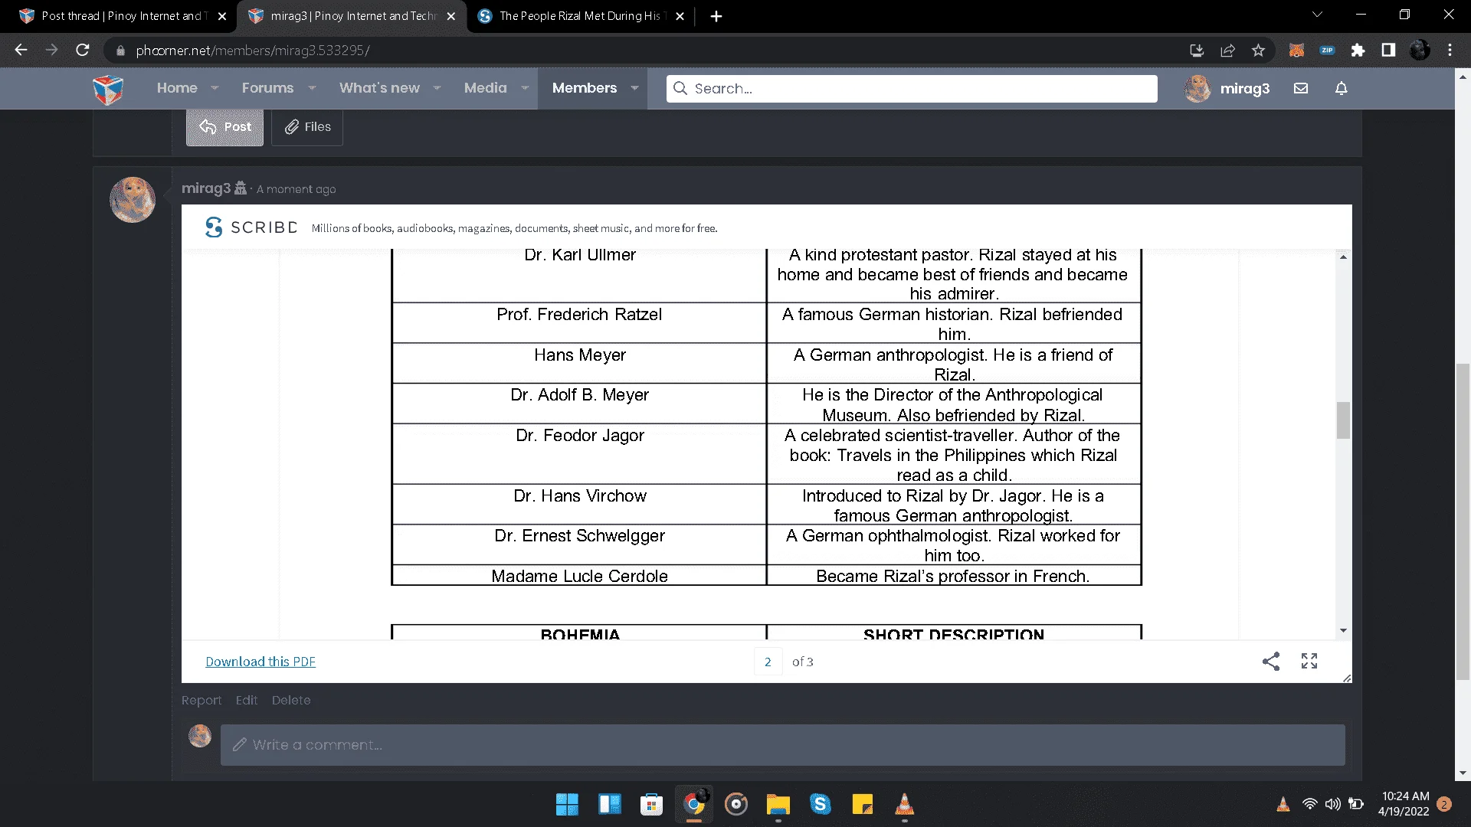Open Windows Start menu
The height and width of the screenshot is (827, 1471).
pos(567,805)
